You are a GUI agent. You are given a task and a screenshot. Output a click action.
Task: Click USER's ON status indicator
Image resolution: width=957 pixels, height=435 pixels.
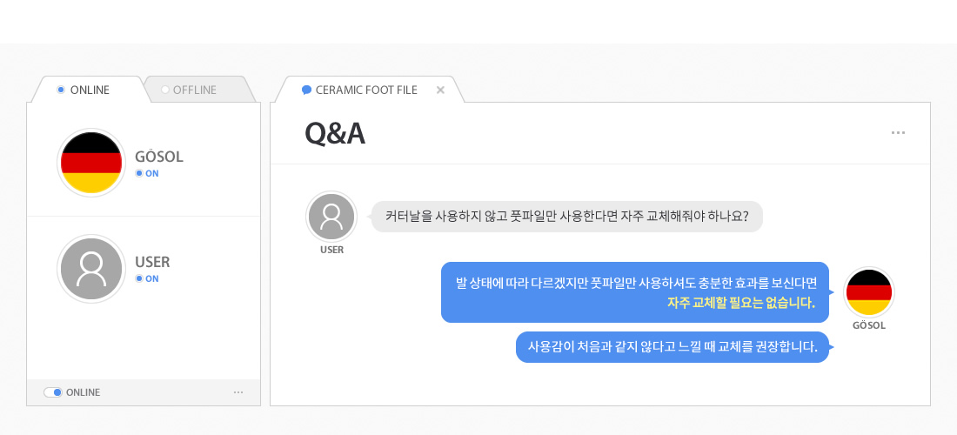pos(147,278)
